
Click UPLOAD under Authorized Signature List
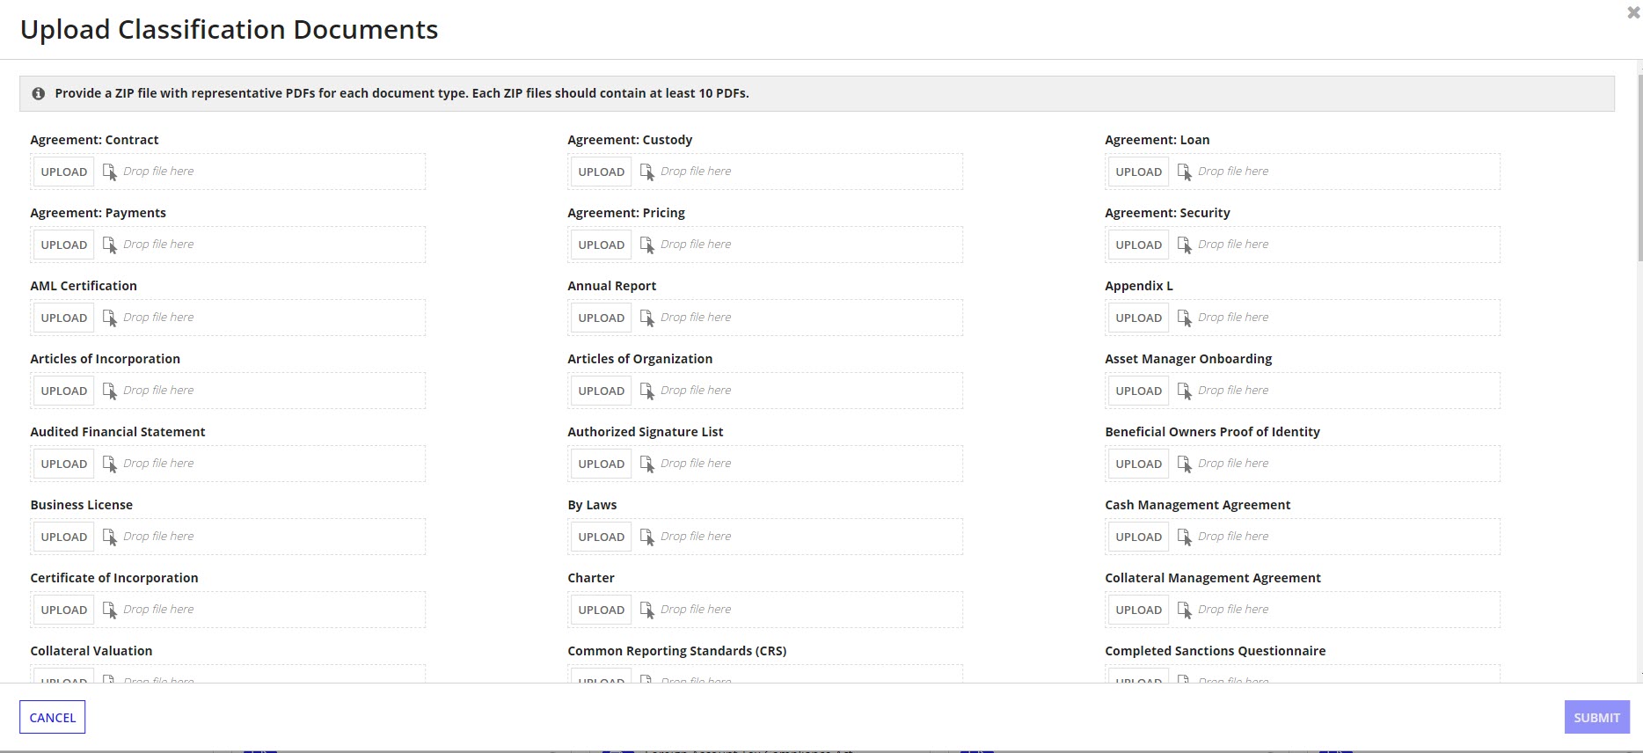[602, 464]
